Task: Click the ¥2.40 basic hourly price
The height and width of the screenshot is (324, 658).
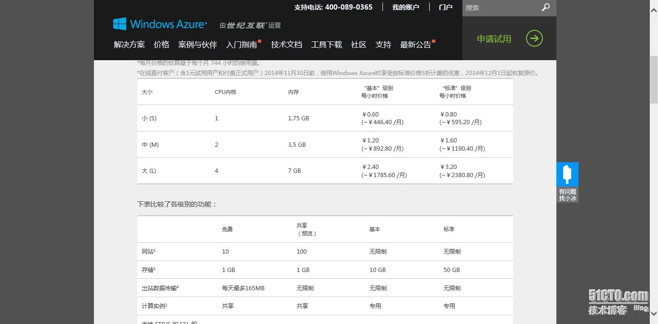Action: (x=370, y=167)
